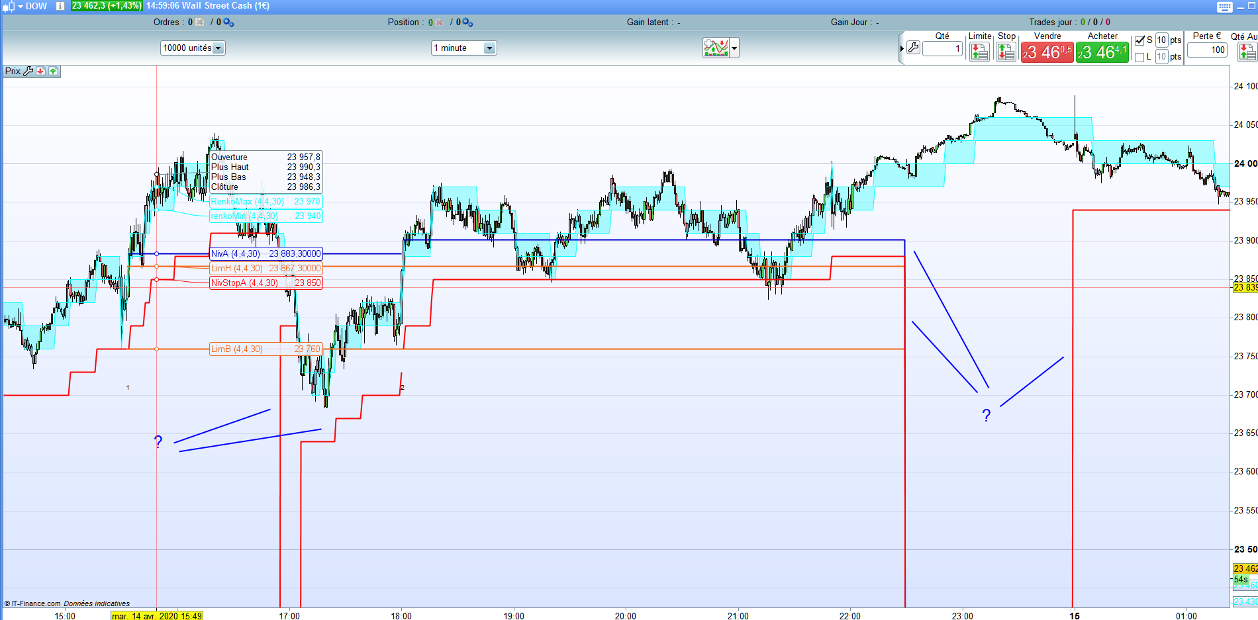Image resolution: width=1258 pixels, height=620 pixels.
Task: Enable the L limit checkbox
Action: pos(1139,57)
